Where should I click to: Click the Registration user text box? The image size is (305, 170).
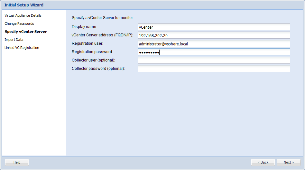point(214,43)
